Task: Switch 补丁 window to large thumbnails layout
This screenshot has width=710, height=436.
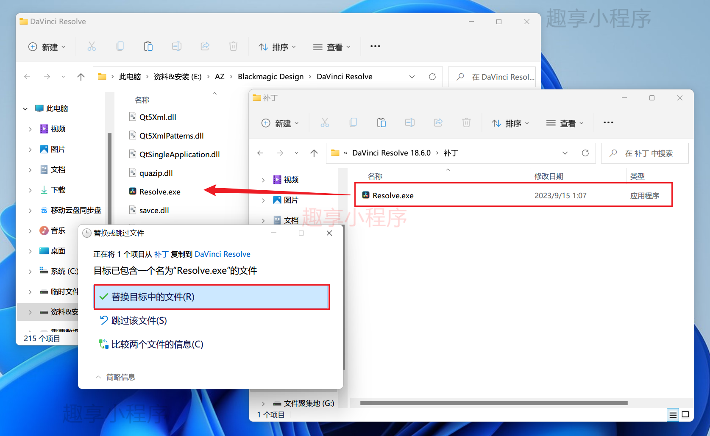Action: coord(685,415)
